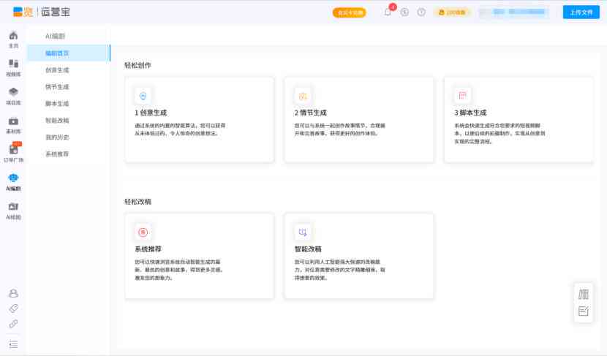Click the chain link icon at sidebar bottom
The width and height of the screenshot is (607, 356).
[13, 324]
